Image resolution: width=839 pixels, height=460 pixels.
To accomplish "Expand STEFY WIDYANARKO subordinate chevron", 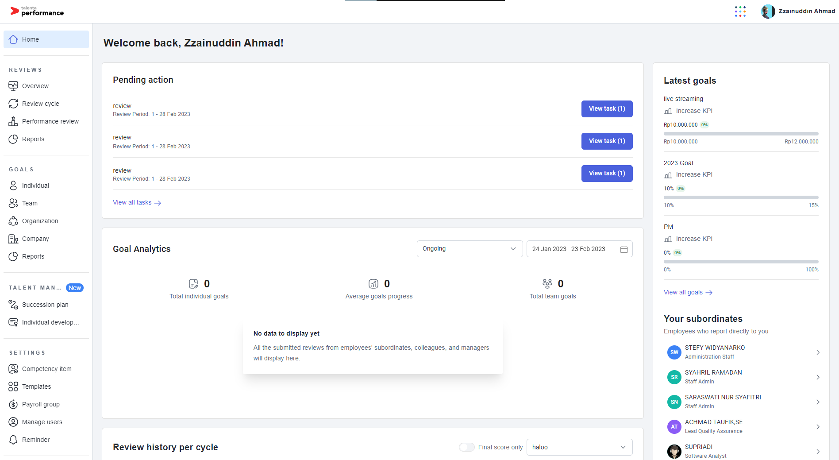I will (818, 352).
